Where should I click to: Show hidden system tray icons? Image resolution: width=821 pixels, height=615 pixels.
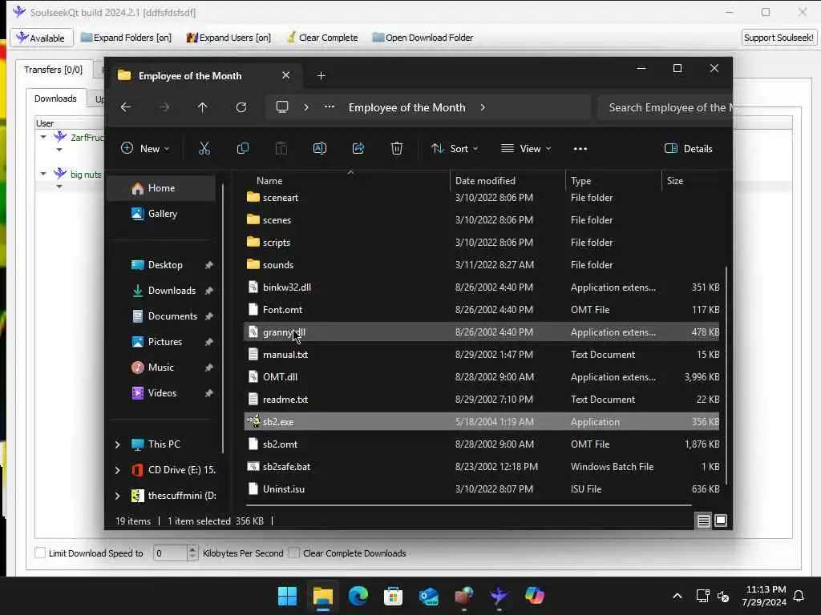click(677, 596)
